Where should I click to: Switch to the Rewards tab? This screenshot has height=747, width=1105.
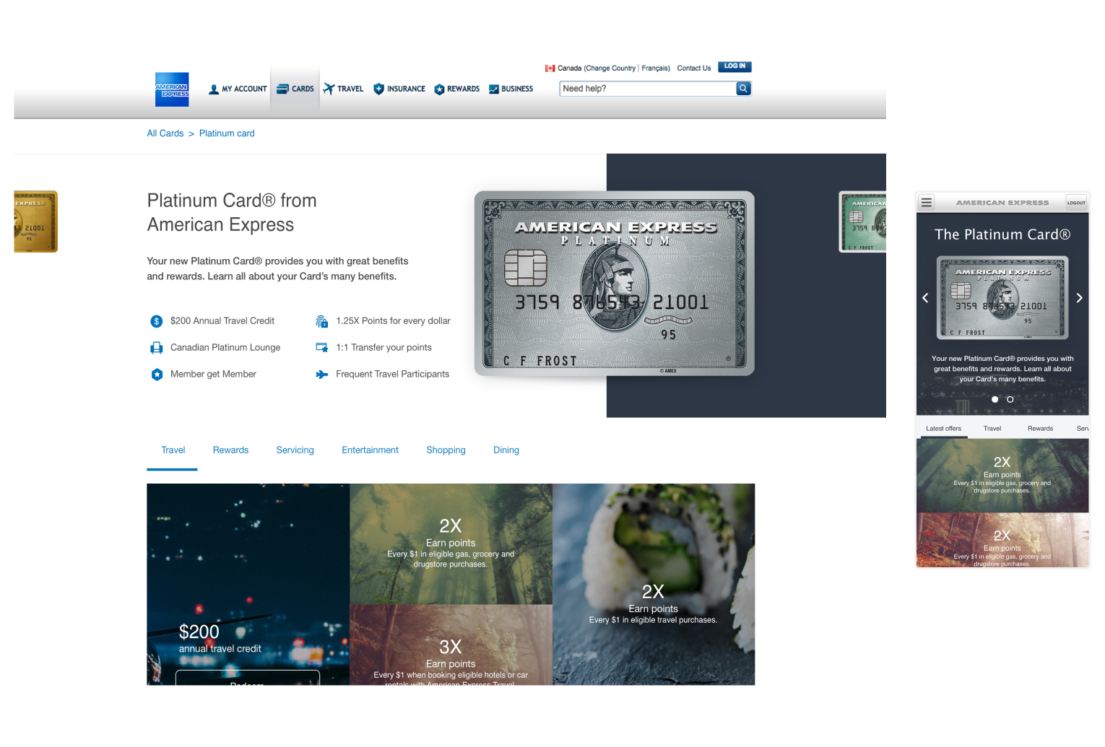tap(230, 450)
